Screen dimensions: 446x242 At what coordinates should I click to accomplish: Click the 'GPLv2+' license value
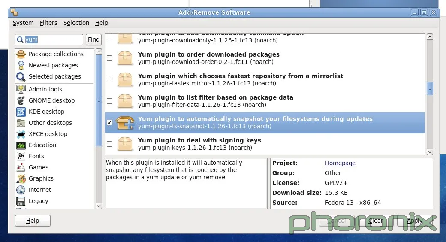(336, 183)
